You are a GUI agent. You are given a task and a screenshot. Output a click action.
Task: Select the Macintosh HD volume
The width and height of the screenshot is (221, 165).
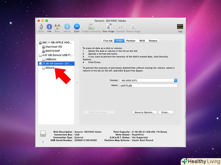click(56, 47)
